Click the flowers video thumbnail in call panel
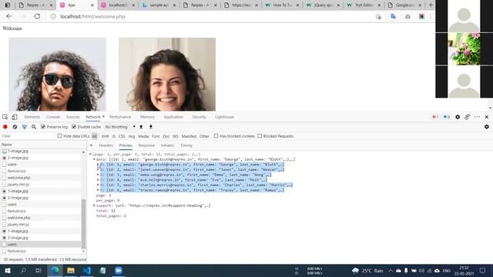Image resolution: width=493 pixels, height=277 pixels. pos(464,49)
